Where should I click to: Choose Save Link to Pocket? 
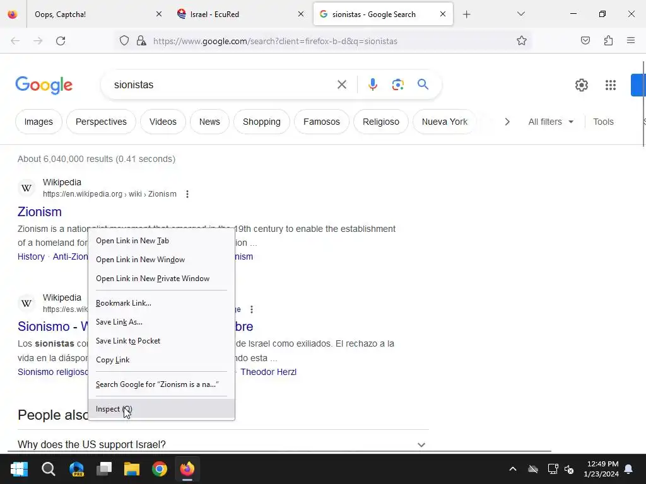click(x=161, y=341)
